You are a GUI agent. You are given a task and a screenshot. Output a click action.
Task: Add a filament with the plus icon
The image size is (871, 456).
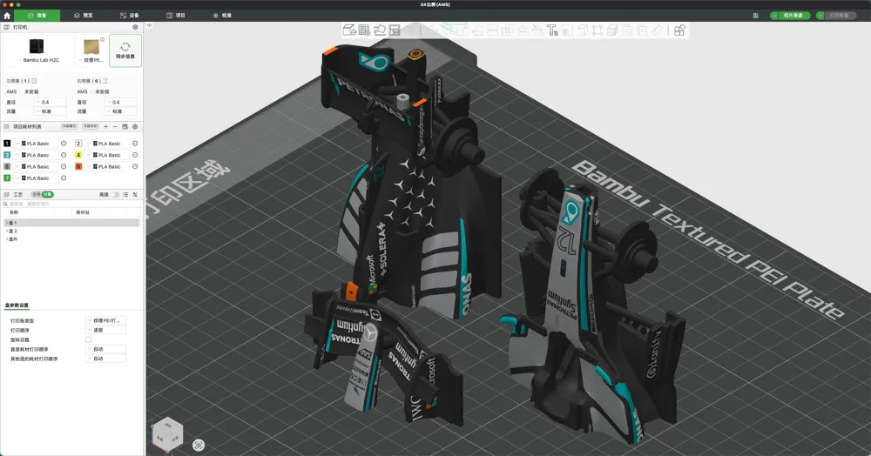(x=105, y=126)
